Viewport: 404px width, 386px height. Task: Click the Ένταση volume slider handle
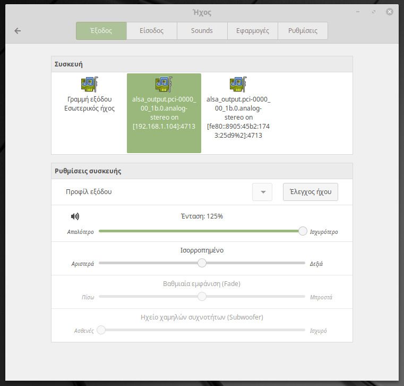point(303,231)
